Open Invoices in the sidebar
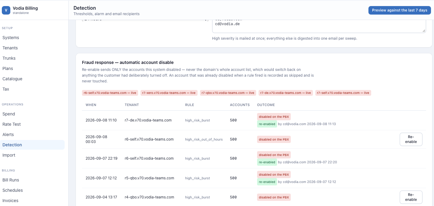 10,201
